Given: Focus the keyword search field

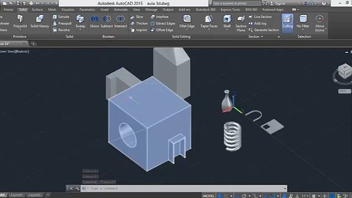Looking at the screenshot, I should pyautogui.click(x=237, y=3).
